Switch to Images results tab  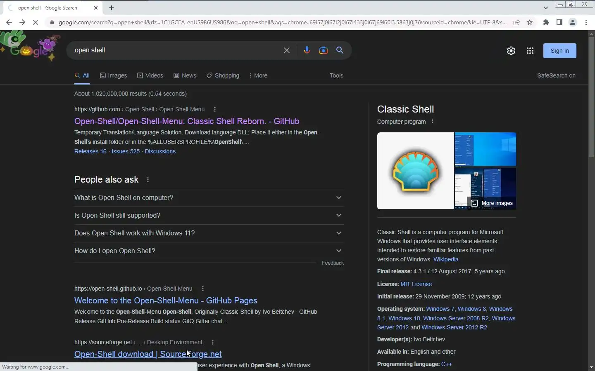click(114, 75)
